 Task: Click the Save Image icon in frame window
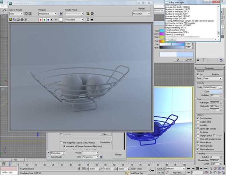(x=10, y=19)
